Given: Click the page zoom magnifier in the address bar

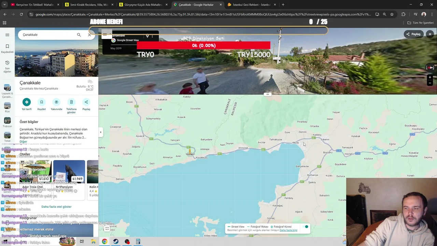Looking at the screenshot, I should pyautogui.click(x=384, y=14).
